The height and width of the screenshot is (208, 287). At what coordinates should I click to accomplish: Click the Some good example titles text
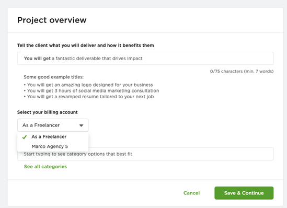[54, 77]
